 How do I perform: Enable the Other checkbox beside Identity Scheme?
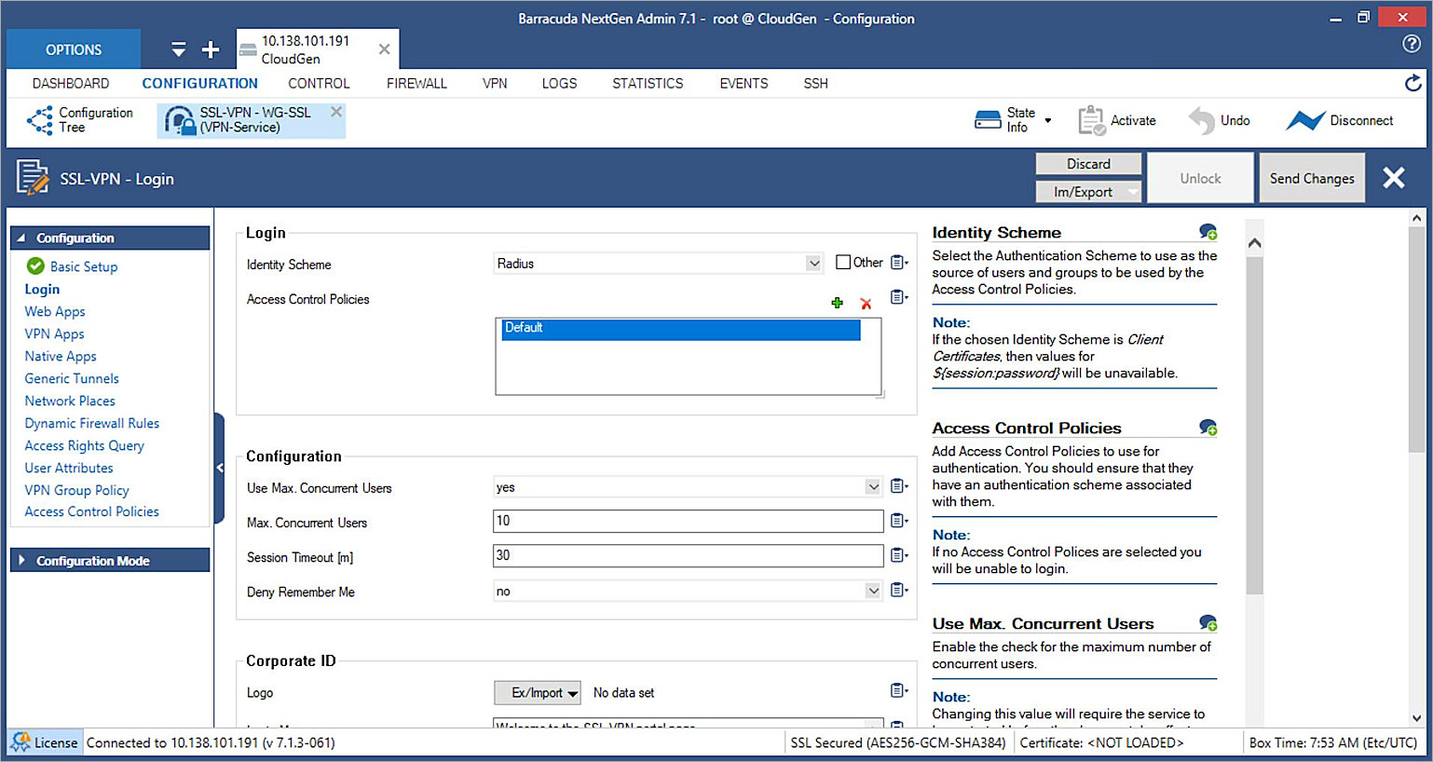[x=844, y=262]
